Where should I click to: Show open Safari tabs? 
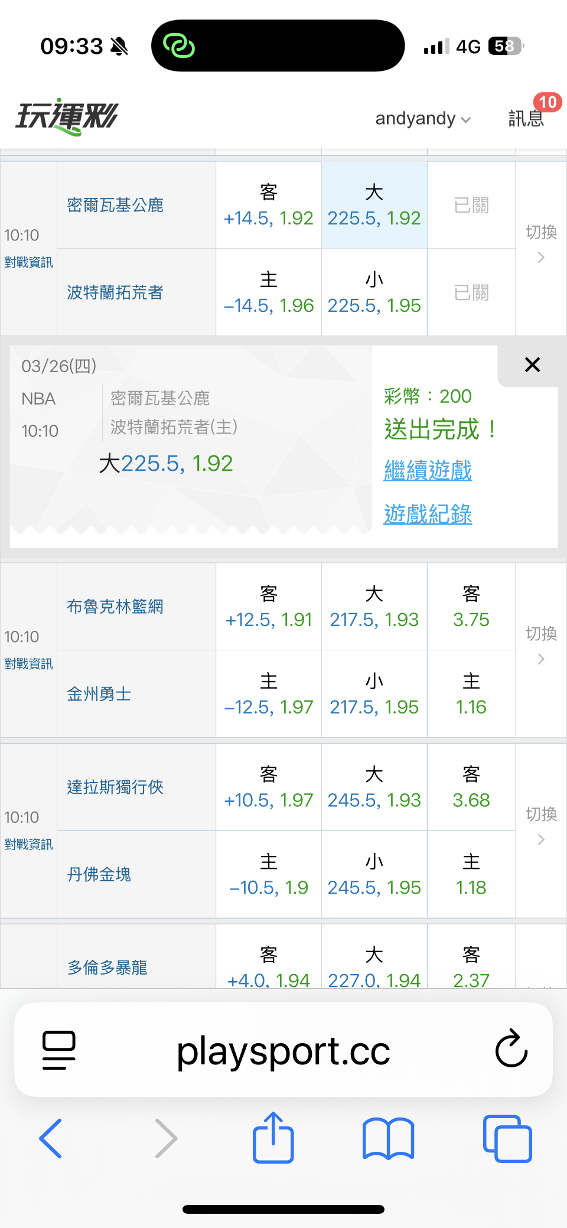[507, 1138]
